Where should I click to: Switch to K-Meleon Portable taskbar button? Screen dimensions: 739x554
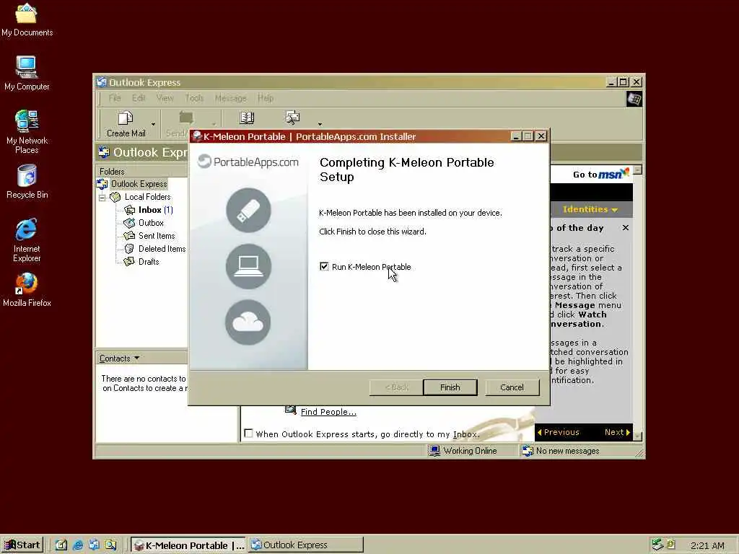[x=188, y=545]
